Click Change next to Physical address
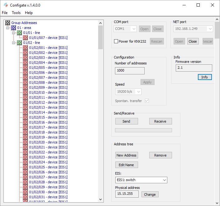220x206 pixels. 150,194
